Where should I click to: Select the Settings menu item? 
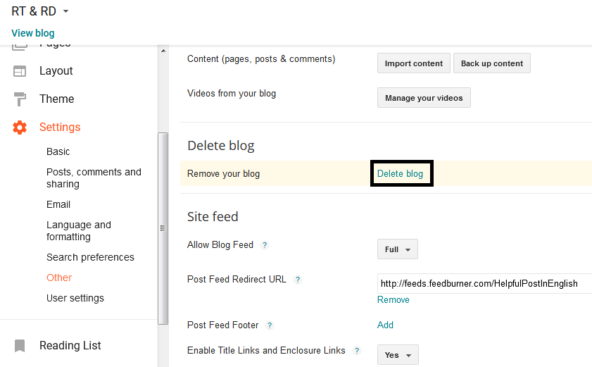point(60,127)
